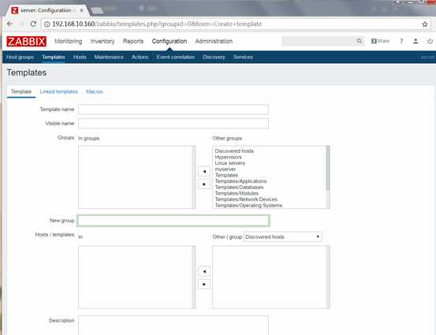The width and height of the screenshot is (436, 335).
Task: Go to Host groups submenu
Action: 20,57
